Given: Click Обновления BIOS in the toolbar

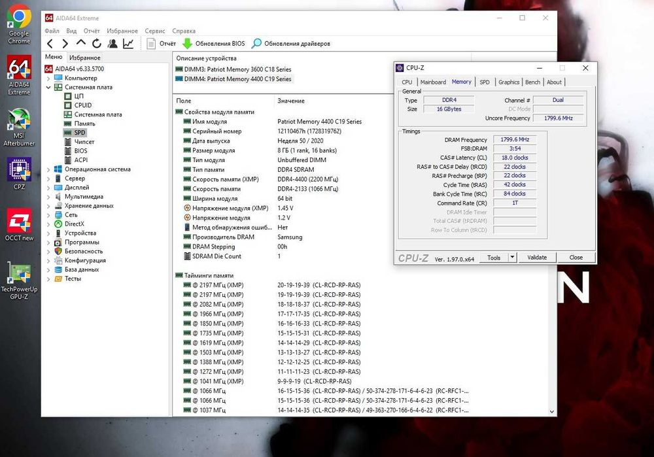Looking at the screenshot, I should coord(214,43).
